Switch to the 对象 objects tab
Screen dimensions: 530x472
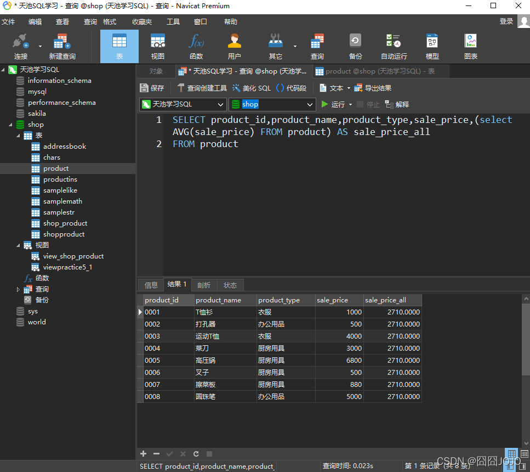156,71
